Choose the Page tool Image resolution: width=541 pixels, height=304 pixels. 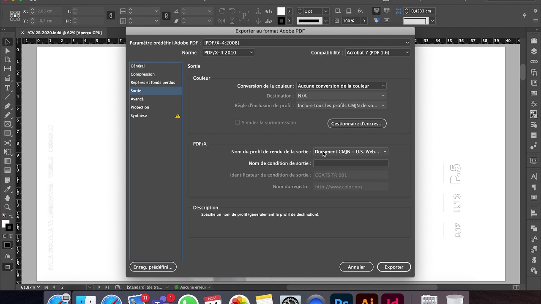point(7,60)
